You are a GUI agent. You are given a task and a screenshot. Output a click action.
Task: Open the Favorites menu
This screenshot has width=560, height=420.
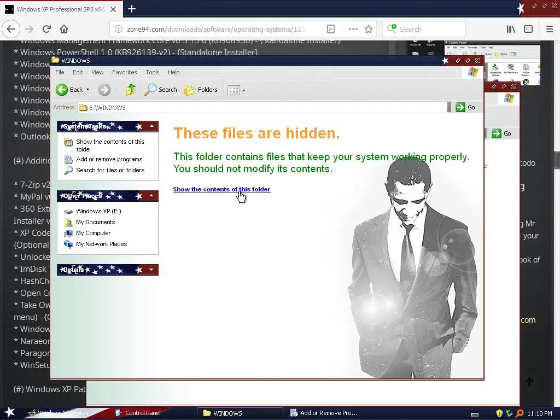pos(124,72)
